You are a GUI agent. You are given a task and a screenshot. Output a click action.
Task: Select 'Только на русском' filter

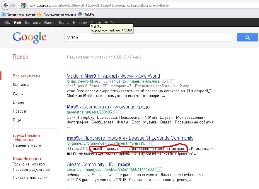(29, 164)
